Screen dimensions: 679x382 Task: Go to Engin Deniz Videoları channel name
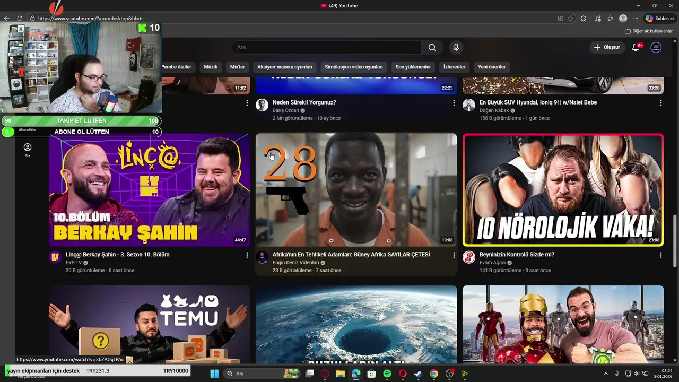point(295,263)
